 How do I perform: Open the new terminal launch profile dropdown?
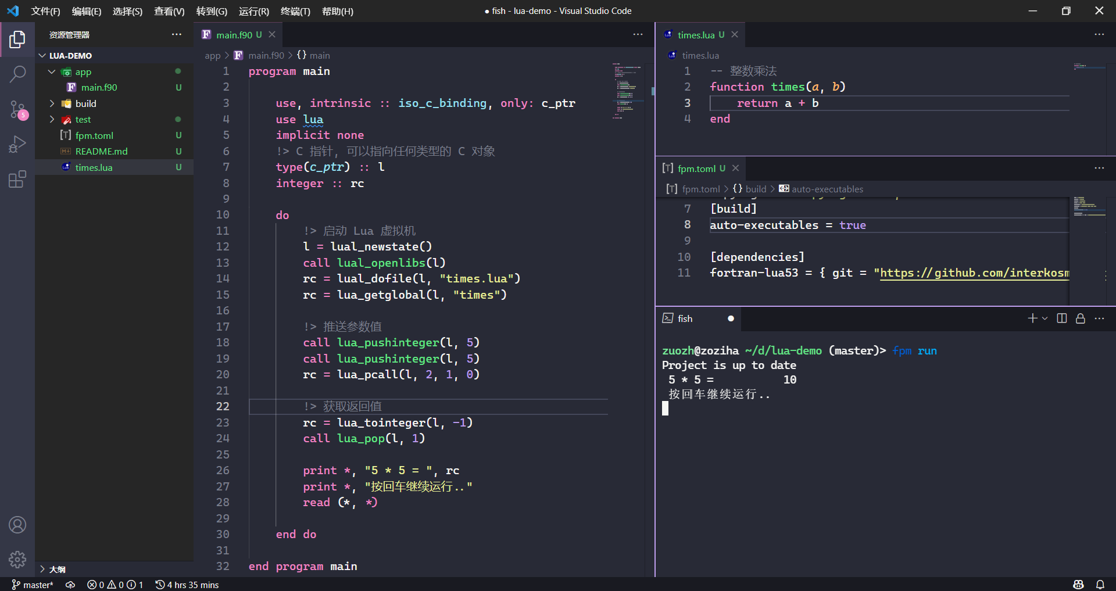1045,318
